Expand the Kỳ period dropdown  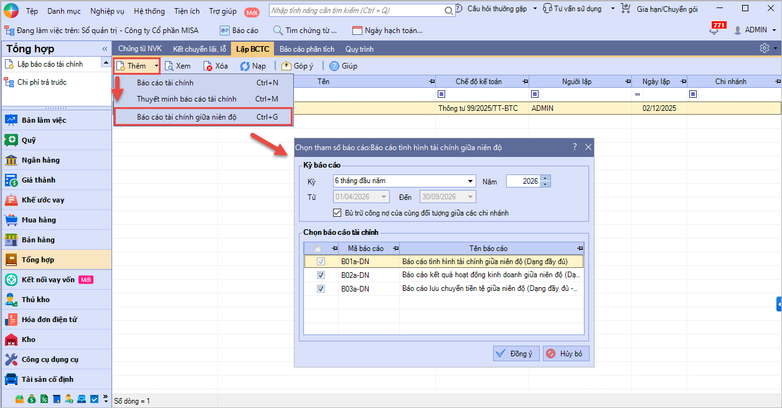pos(471,181)
